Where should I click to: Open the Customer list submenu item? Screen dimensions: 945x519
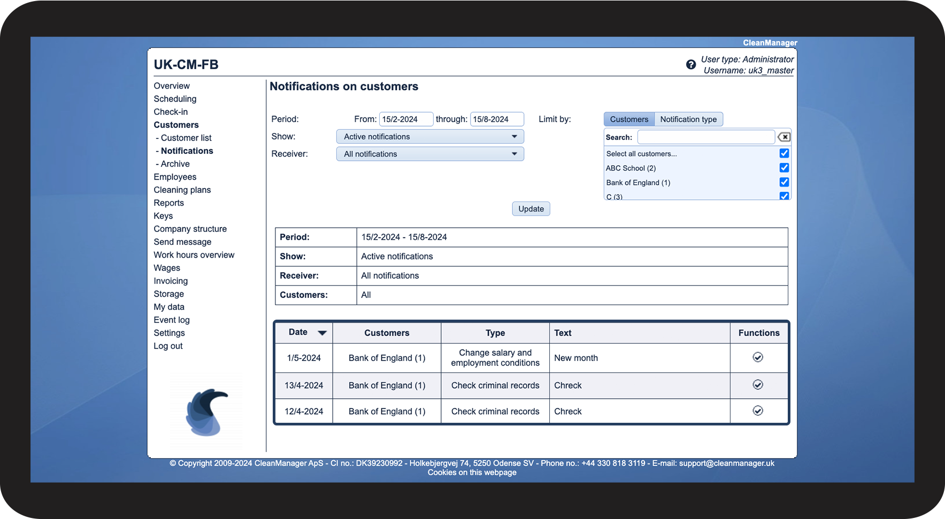pos(186,138)
